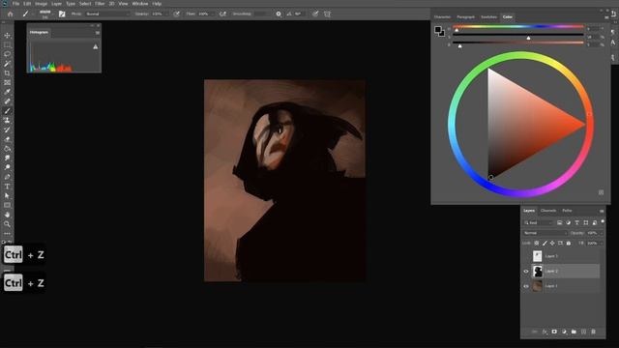
Task: Select the Smudge tool
Action: (7, 159)
